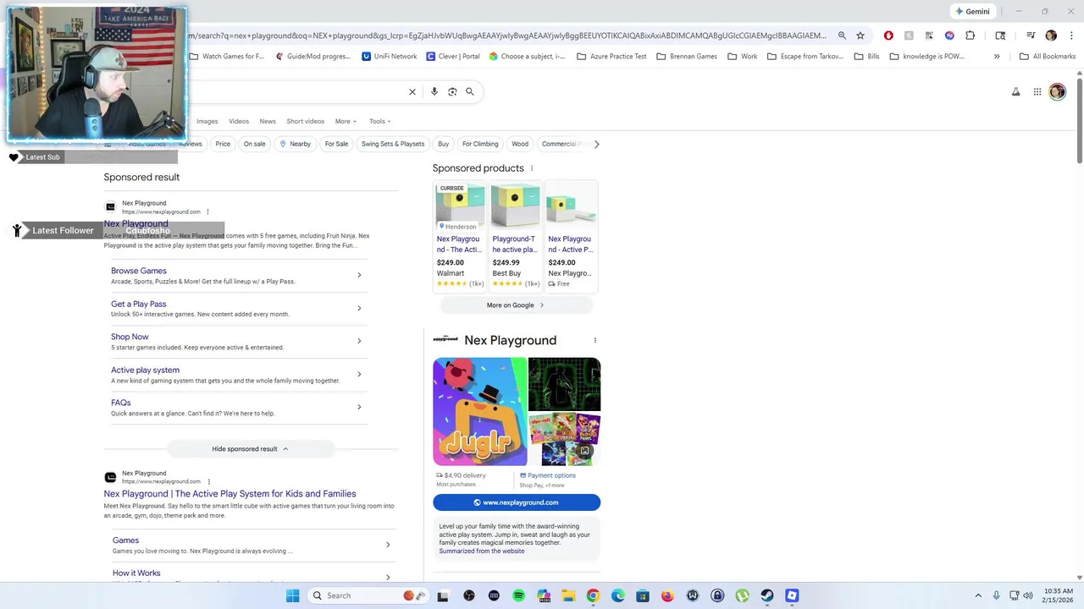
Task: Select the Price filter chip
Action: coord(223,144)
